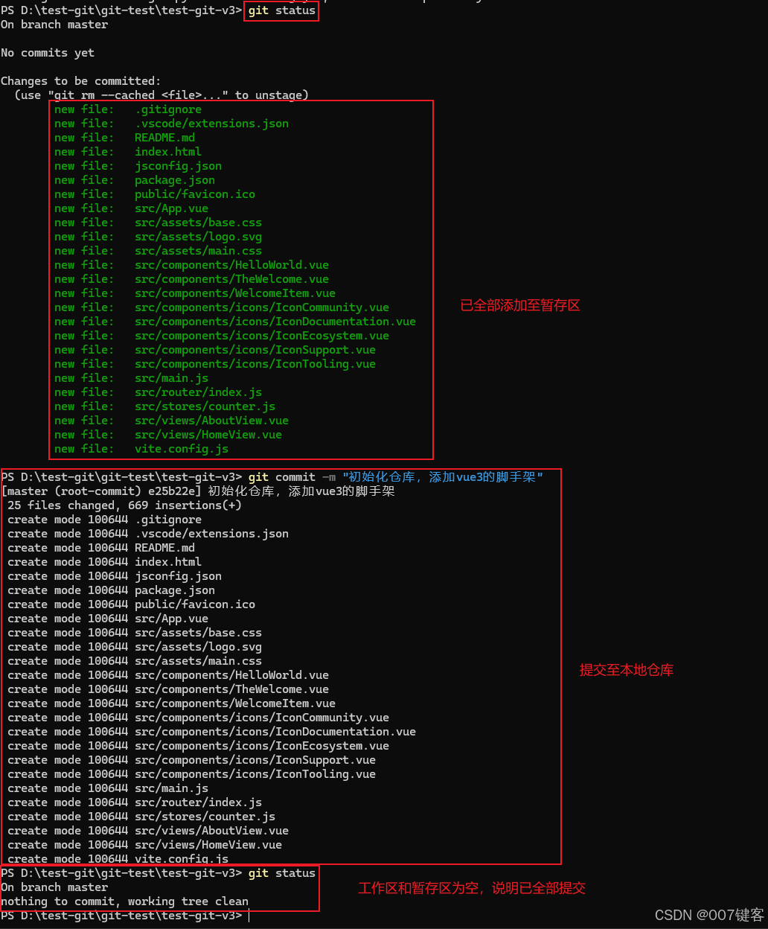
Task: Click the "create mode 100644 src/components/TheWelcome.vue" line
Action: pyautogui.click(x=168, y=689)
